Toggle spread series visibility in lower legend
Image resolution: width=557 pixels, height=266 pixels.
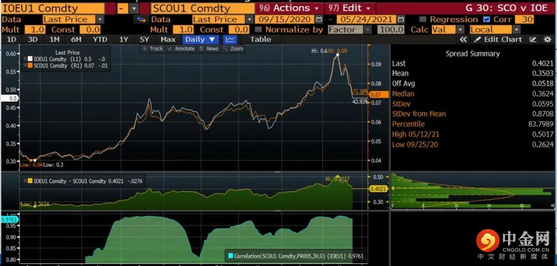click(x=25, y=181)
